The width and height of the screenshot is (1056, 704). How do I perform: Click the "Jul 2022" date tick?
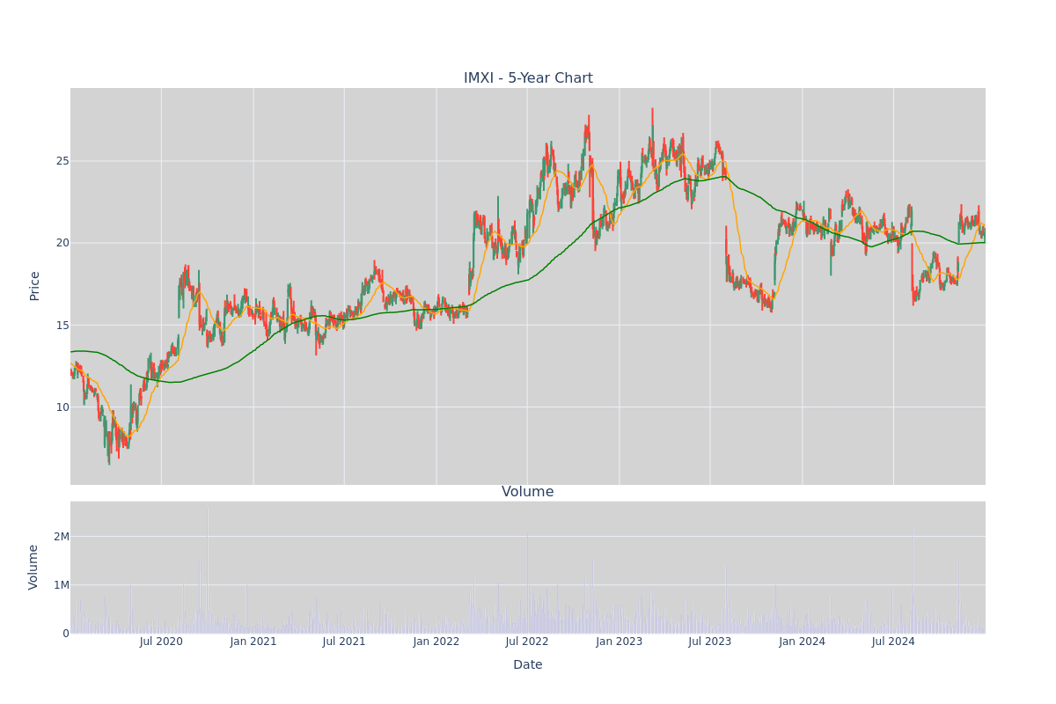[527, 642]
